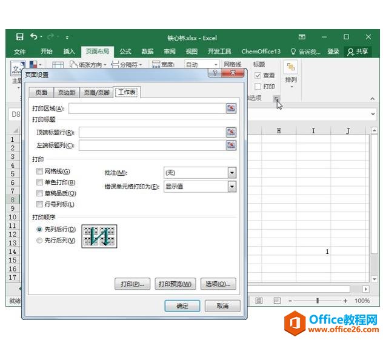Close the 页面设置 dialog with red X
383x340 pixels.
(x=233, y=73)
